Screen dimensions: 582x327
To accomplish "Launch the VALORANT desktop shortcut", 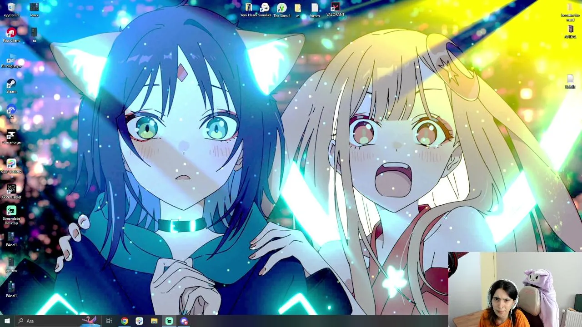I will (x=335, y=9).
